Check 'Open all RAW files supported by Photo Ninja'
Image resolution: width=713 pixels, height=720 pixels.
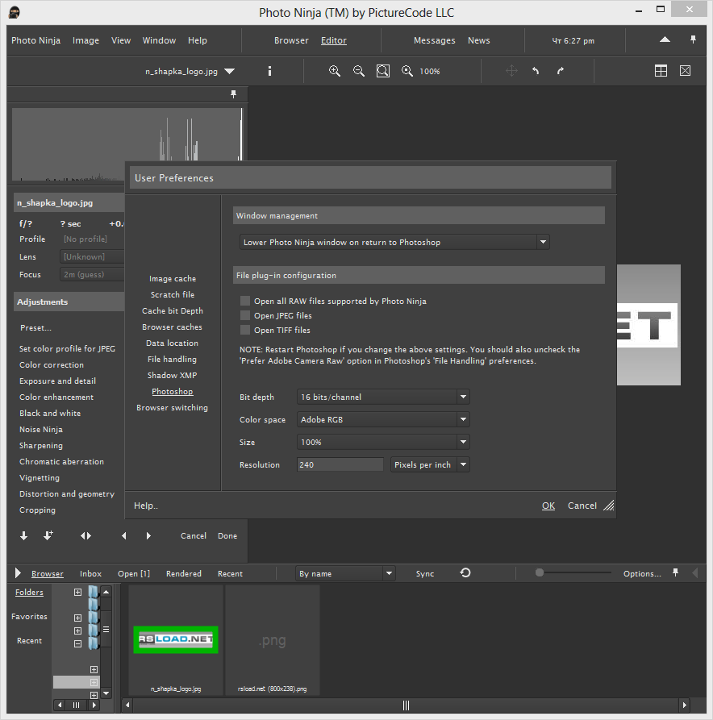click(245, 301)
